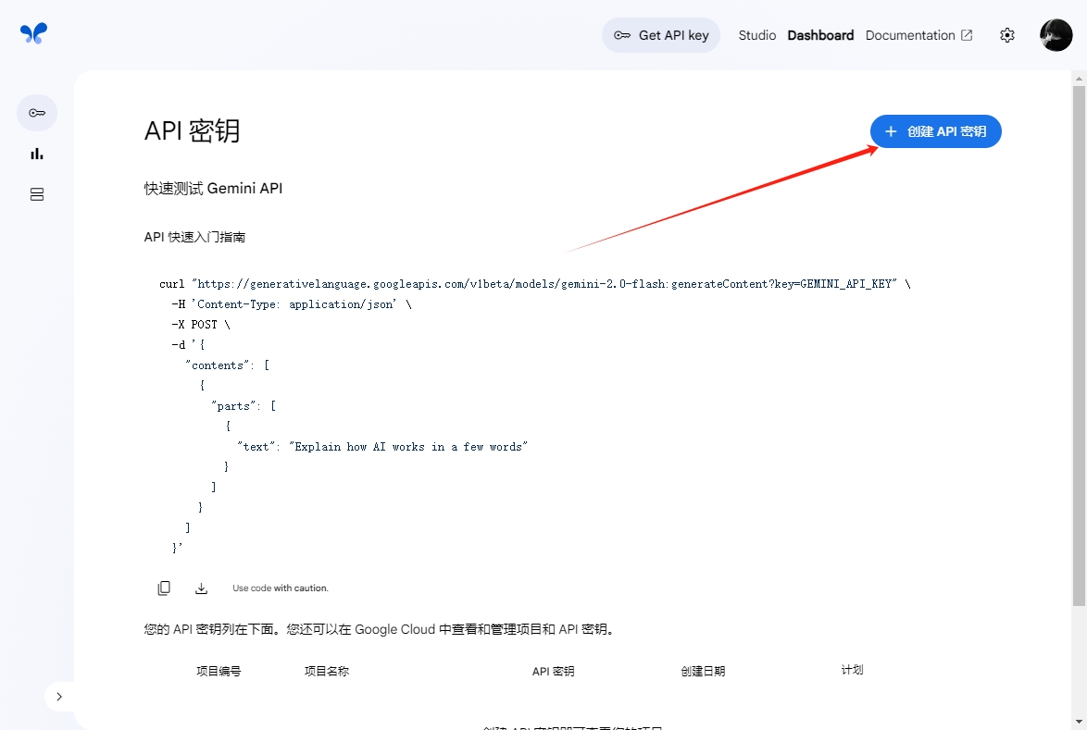Click the "Explain how AI works" code line
The image size is (1087, 730).
382,447
